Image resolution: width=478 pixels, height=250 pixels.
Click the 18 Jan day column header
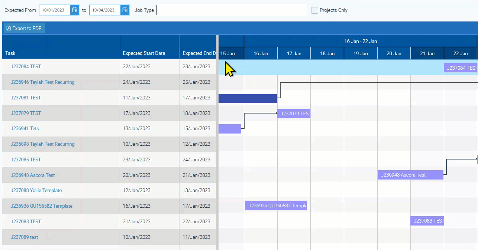click(x=327, y=53)
